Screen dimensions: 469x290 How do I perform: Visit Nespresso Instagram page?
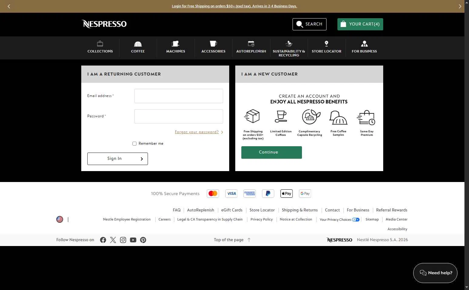(x=123, y=240)
